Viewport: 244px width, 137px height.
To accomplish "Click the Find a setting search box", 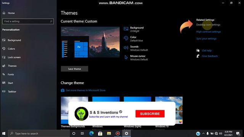I will (x=28, y=21).
